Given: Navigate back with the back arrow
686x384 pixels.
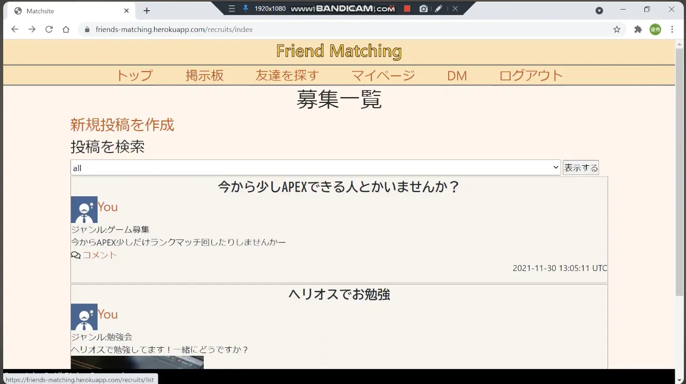Looking at the screenshot, I should (x=14, y=29).
